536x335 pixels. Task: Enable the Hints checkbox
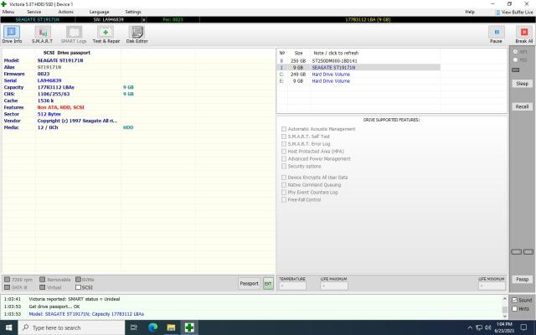tap(514, 308)
